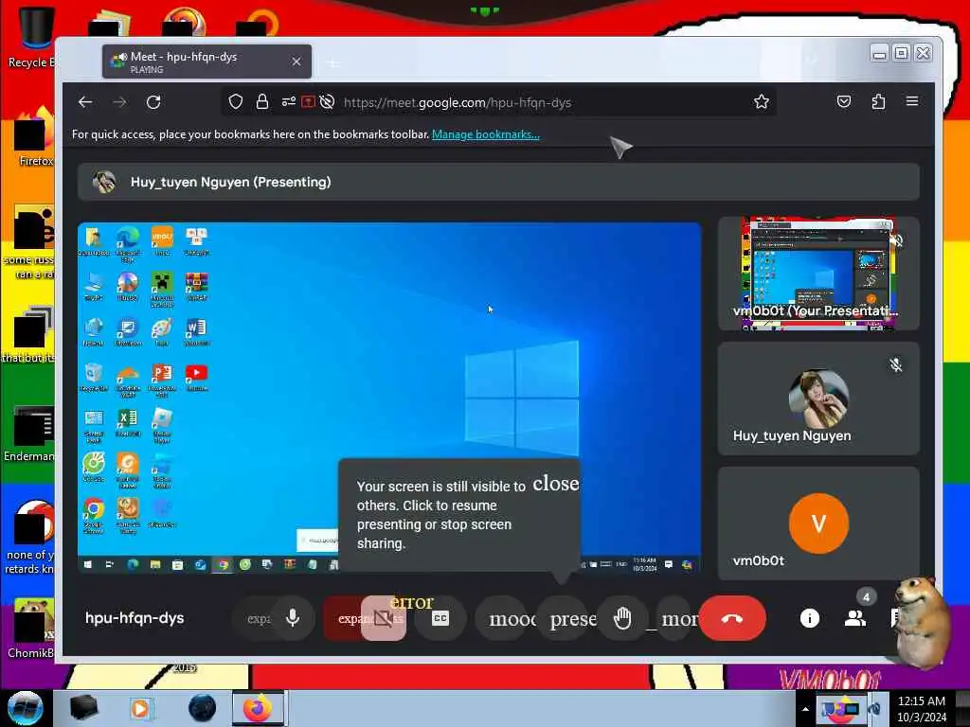Click the screen sharing indicator in address bar
This screenshot has height=727, width=970.
pyautogui.click(x=308, y=102)
